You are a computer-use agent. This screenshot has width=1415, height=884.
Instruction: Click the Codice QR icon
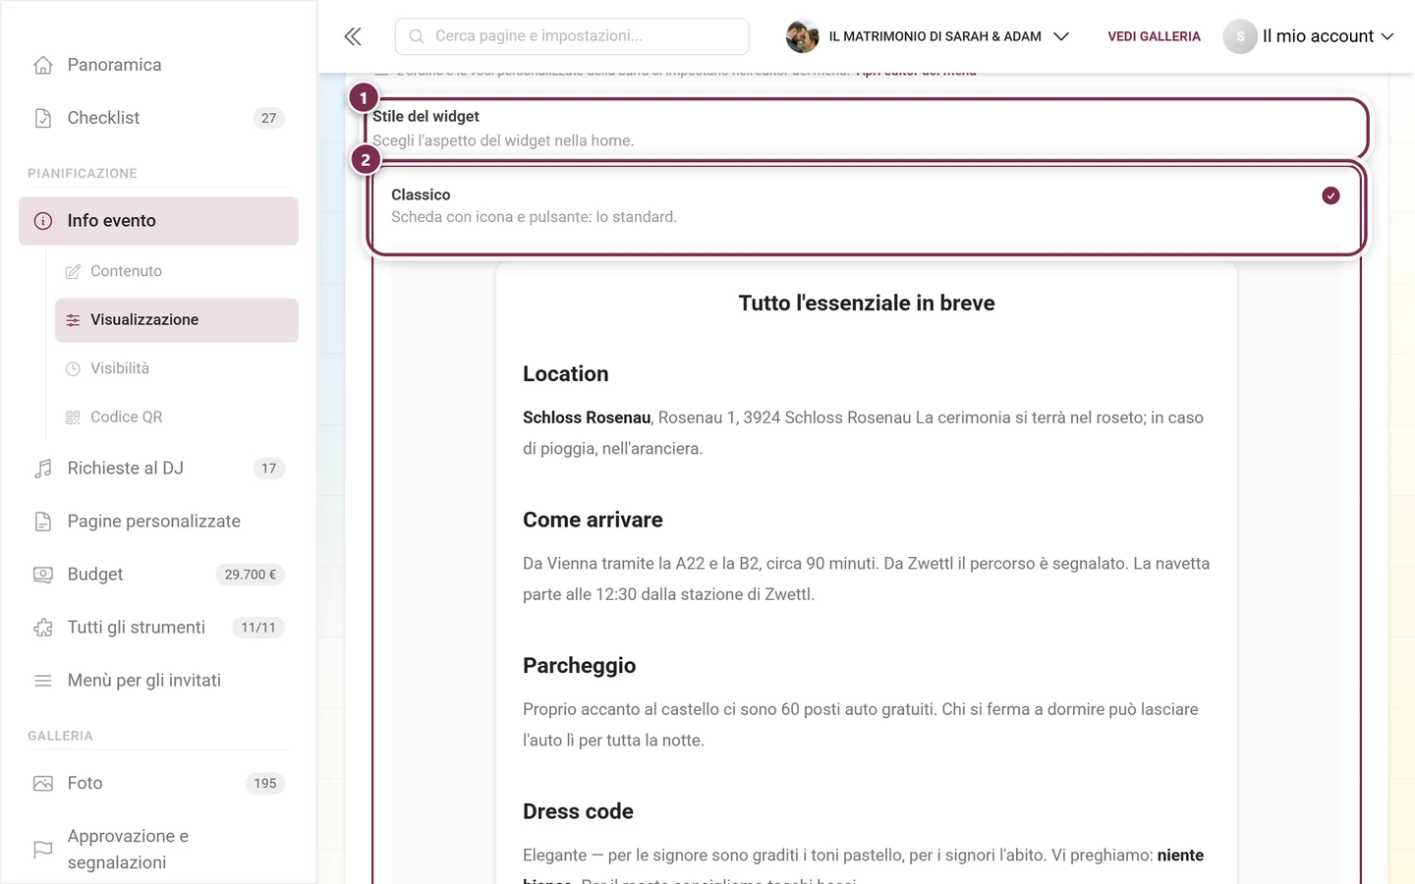click(x=73, y=417)
